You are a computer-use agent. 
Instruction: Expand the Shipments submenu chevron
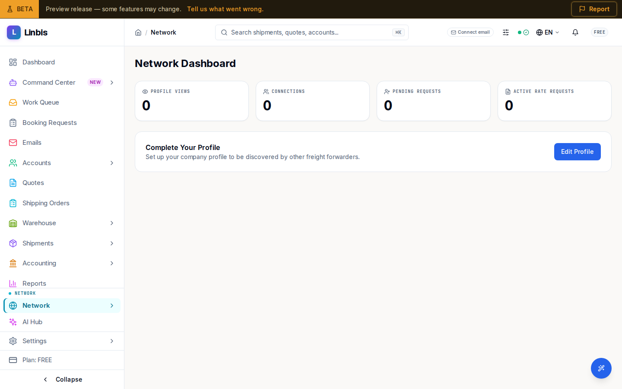pos(112,243)
